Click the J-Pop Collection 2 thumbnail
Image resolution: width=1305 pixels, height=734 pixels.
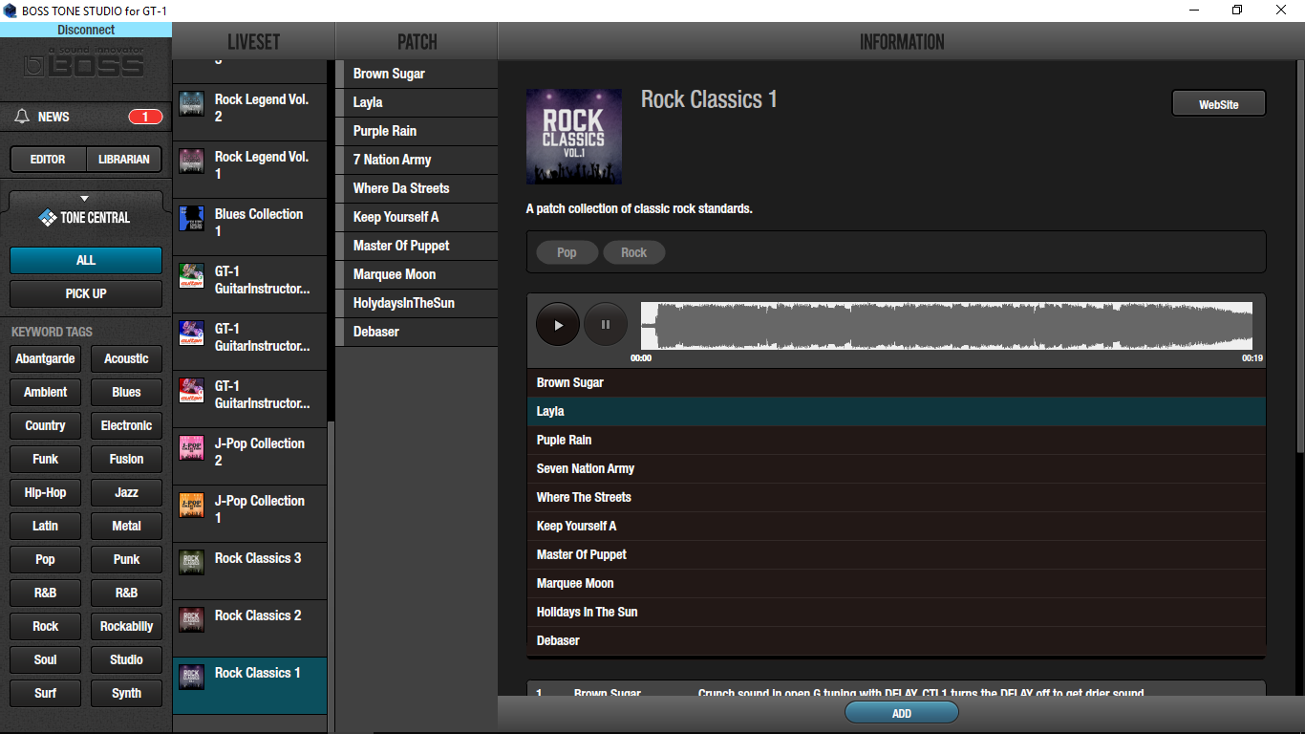coord(192,448)
